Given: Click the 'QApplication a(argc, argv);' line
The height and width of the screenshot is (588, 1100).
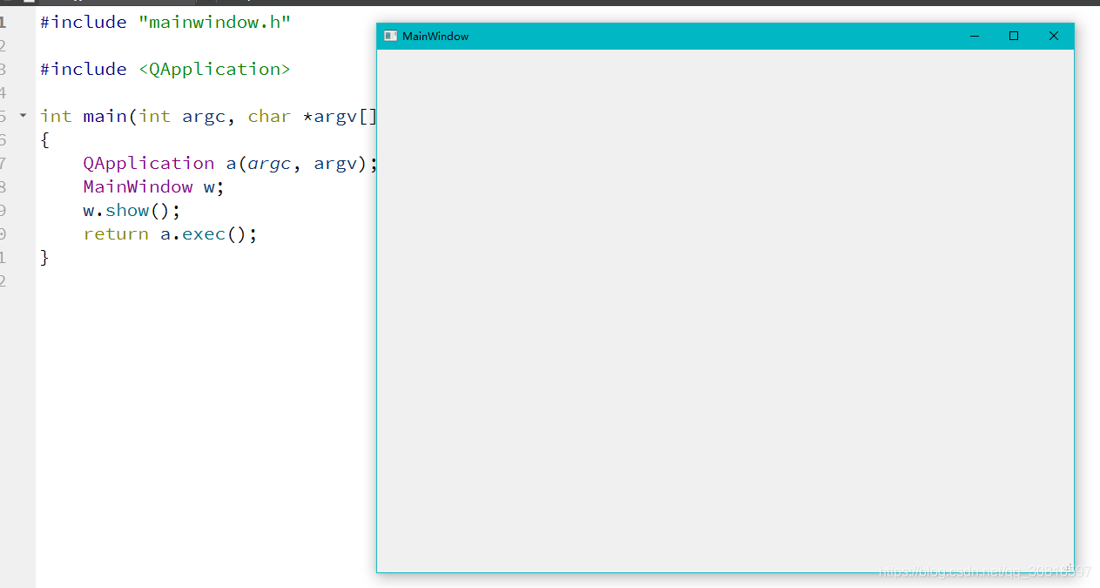Looking at the screenshot, I should [230, 163].
